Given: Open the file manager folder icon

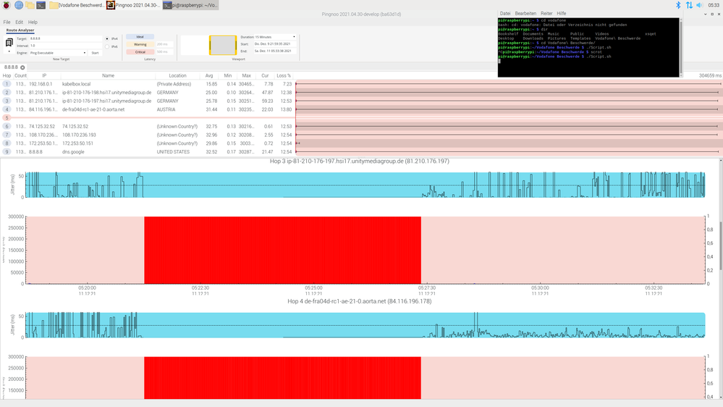Looking at the screenshot, I should click(30, 5).
